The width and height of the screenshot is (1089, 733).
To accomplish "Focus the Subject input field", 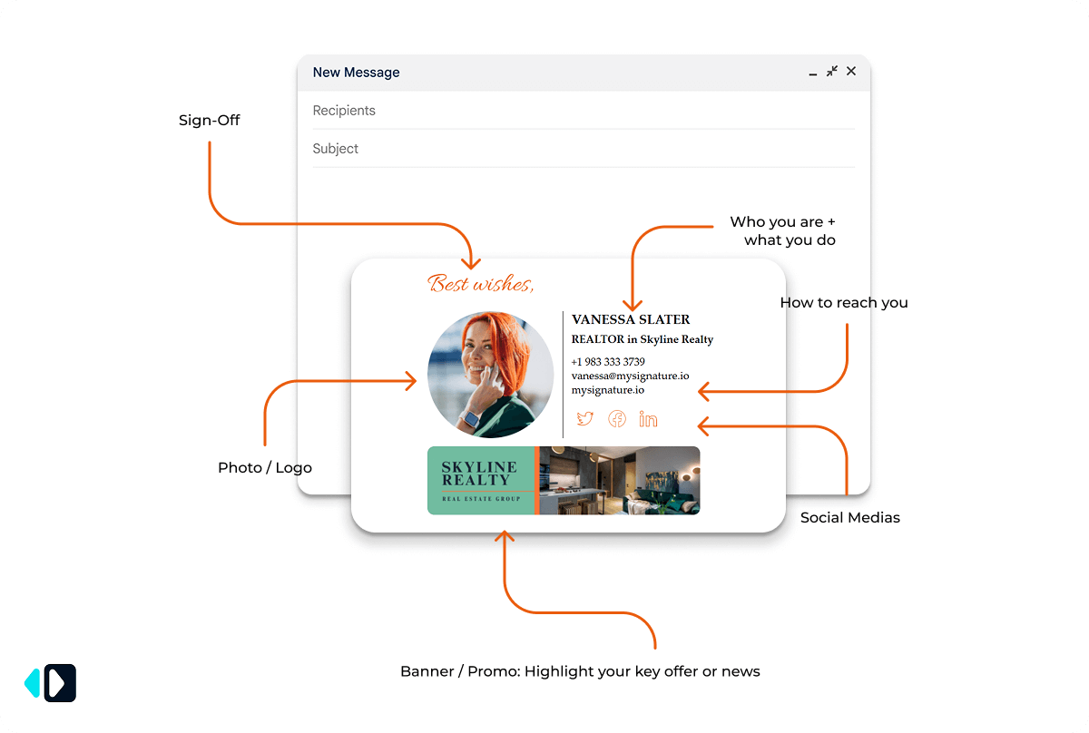I will (581, 149).
